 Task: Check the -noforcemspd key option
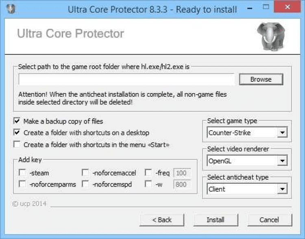(85, 185)
